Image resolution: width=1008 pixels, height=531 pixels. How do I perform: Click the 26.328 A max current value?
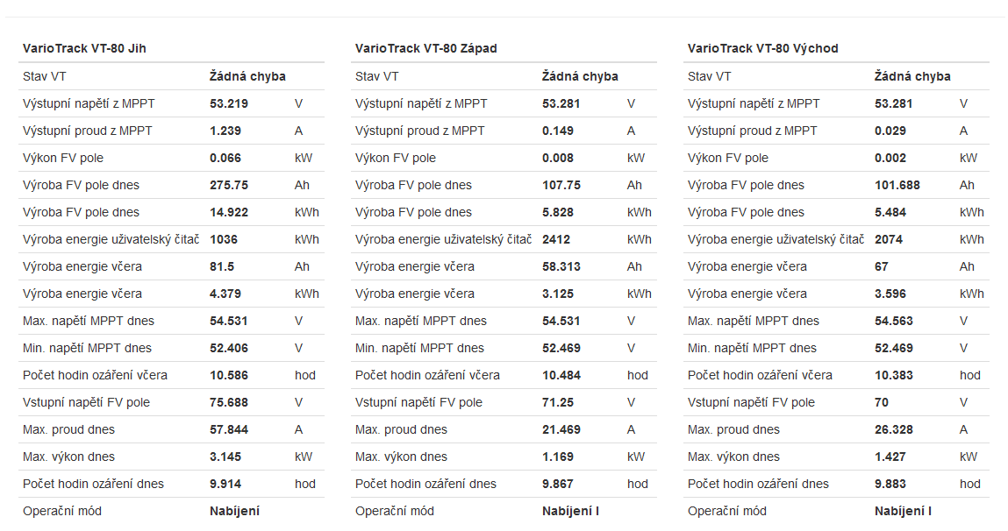coord(894,429)
